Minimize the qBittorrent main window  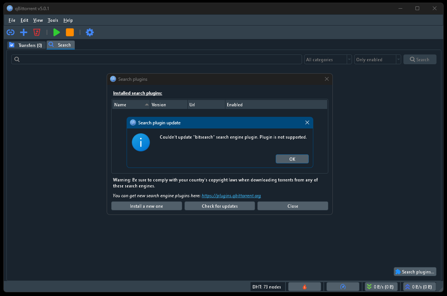(x=400, y=8)
